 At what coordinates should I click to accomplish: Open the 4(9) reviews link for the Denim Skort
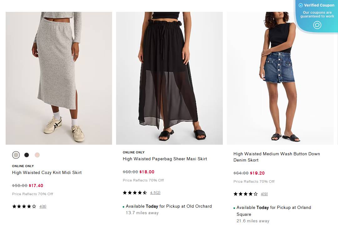click(x=264, y=194)
